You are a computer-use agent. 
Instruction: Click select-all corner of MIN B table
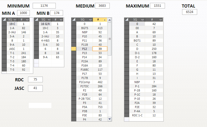coord(36,20)
